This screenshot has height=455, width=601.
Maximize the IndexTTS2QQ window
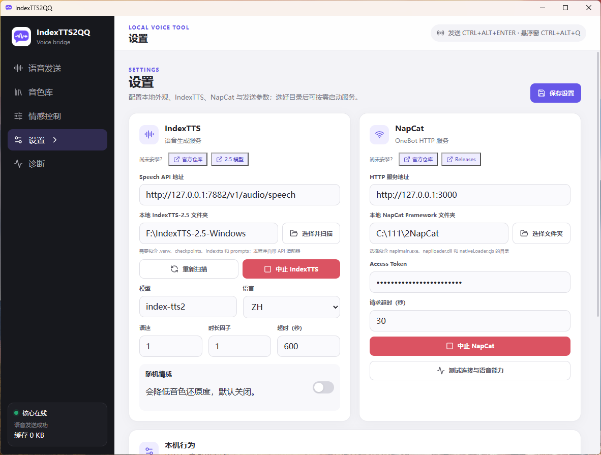[x=565, y=8]
